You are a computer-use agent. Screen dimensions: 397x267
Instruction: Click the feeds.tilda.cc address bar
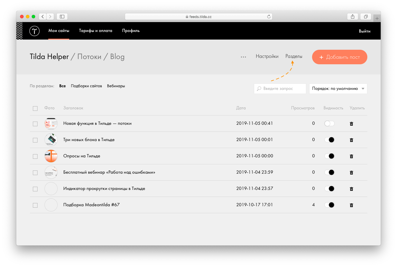[x=199, y=17]
